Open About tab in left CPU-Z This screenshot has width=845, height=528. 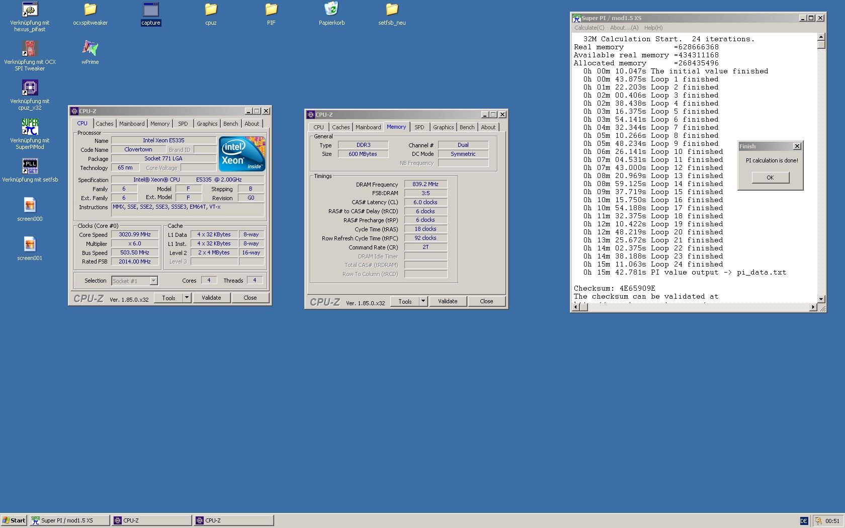click(252, 124)
